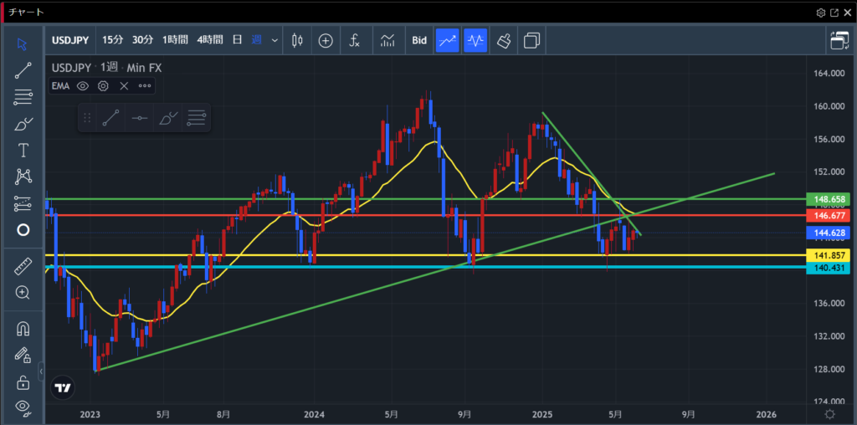Open the indicator templates chart icon

[387, 40]
